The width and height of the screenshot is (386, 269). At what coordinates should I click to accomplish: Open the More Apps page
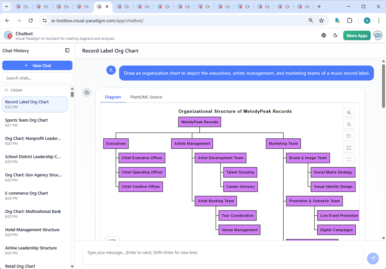(357, 35)
